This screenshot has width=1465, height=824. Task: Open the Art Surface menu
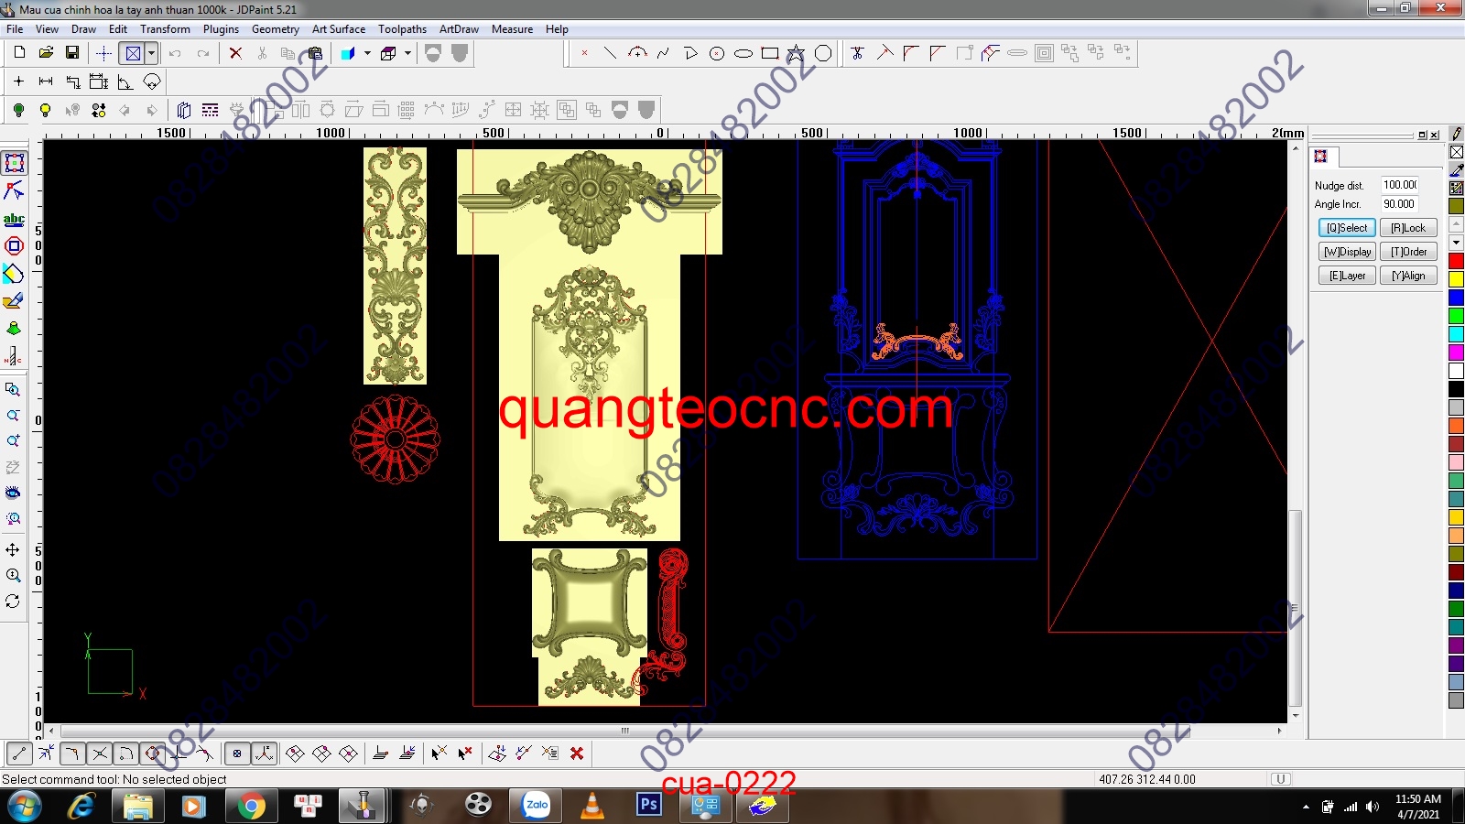(338, 29)
